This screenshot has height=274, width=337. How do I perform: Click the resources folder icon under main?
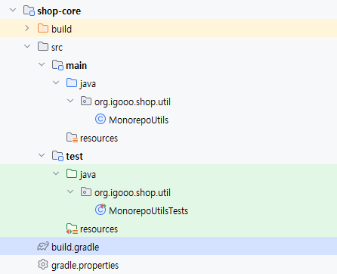pyautogui.click(x=72, y=138)
